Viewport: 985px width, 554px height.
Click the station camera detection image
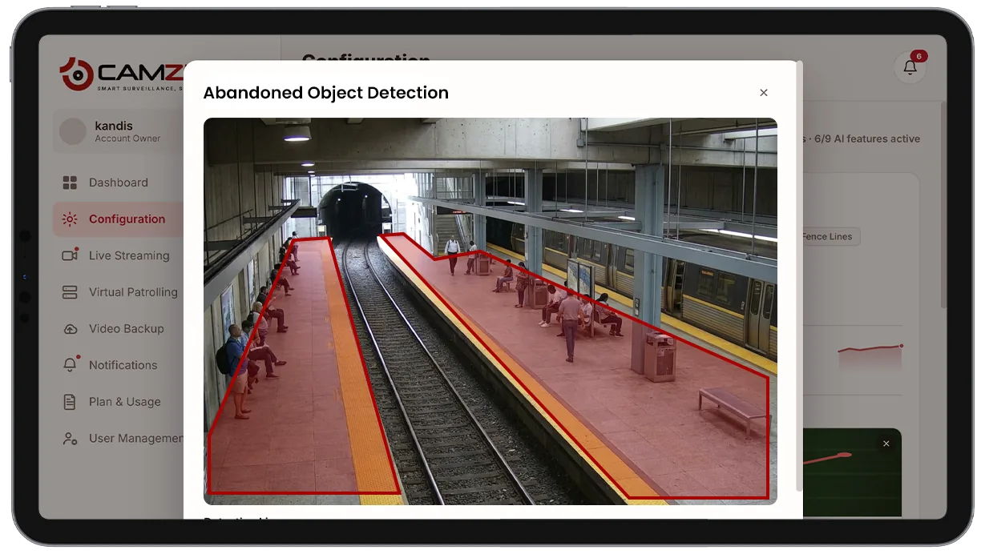point(490,311)
